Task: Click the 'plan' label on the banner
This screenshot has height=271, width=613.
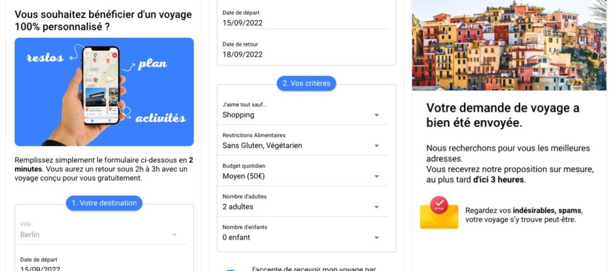Action: (x=152, y=64)
